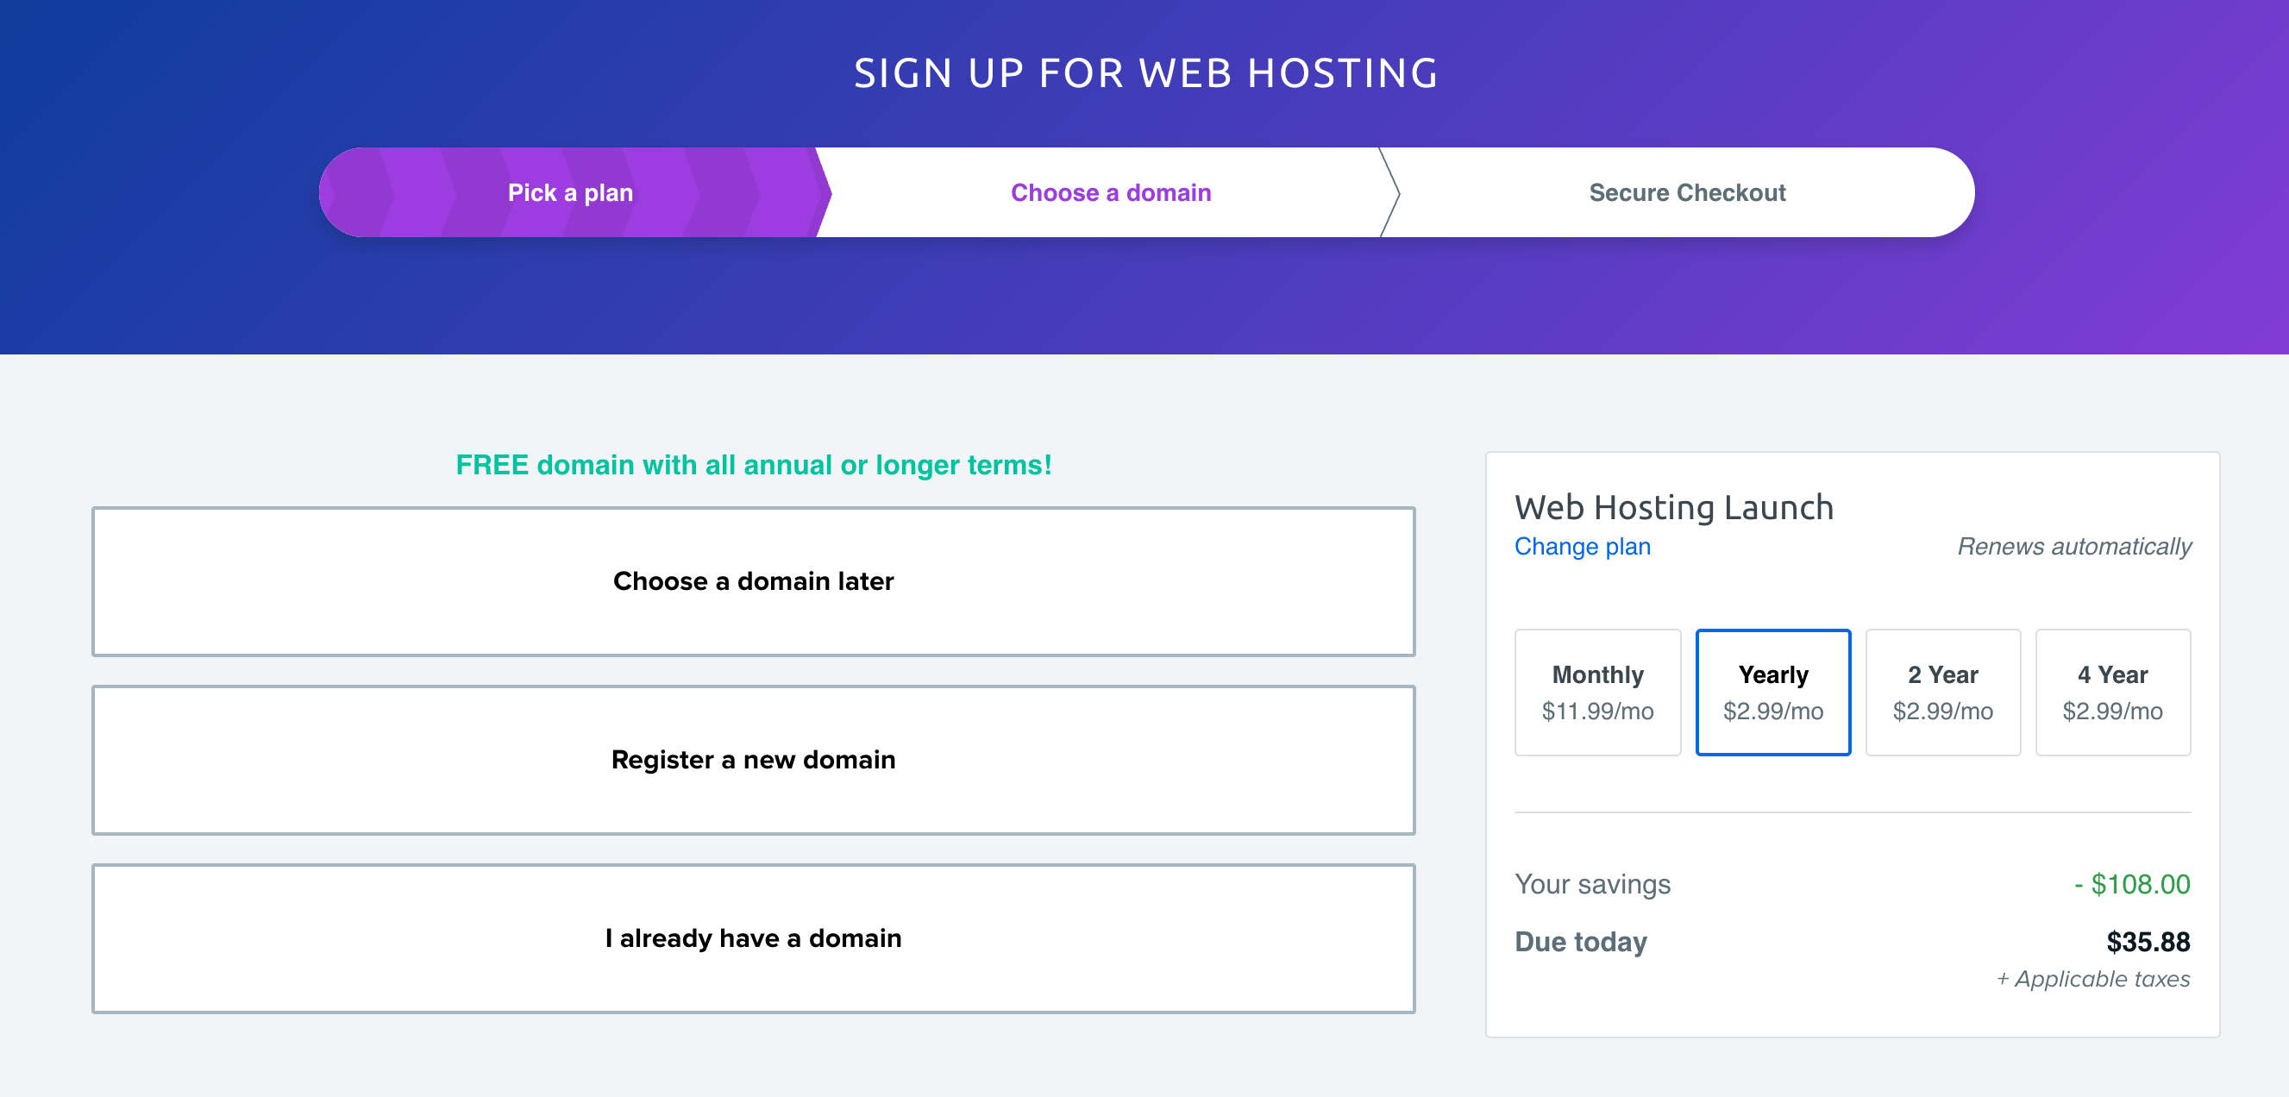The height and width of the screenshot is (1097, 2289).
Task: Proceed to the Secure Checkout step
Action: click(1688, 191)
